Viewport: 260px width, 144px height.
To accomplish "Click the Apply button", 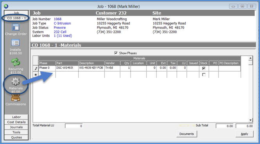I will 244,134.
